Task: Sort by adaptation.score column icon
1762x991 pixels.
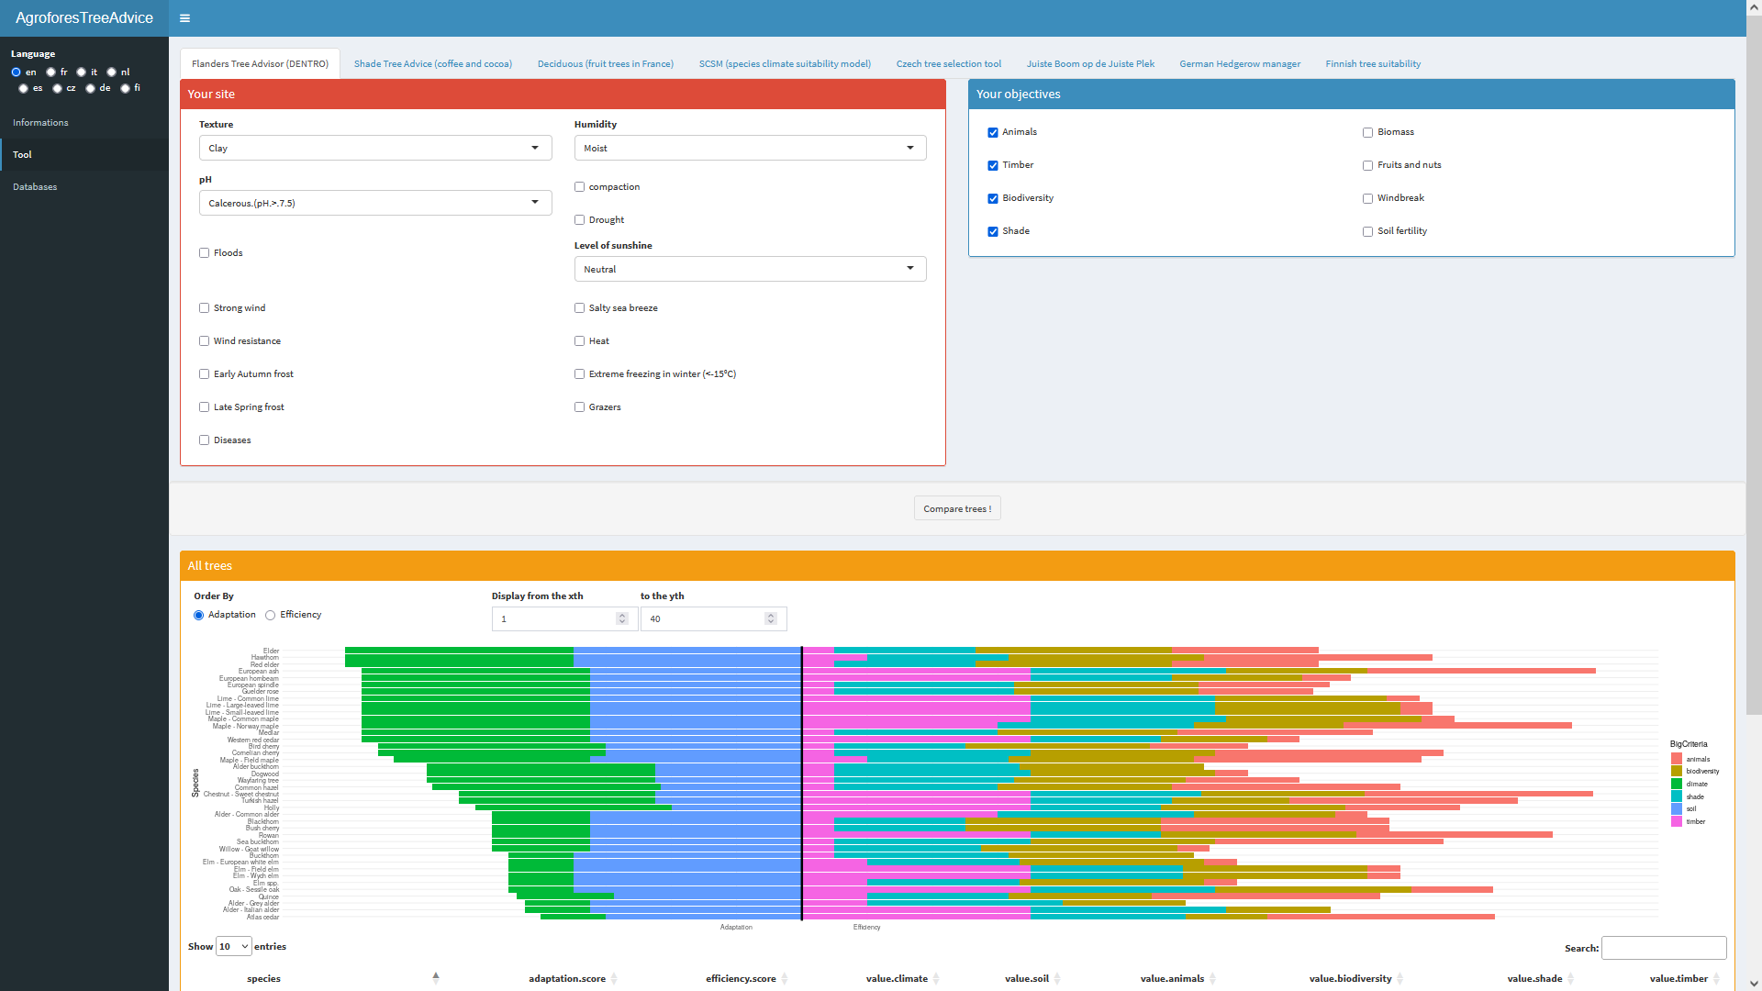Action: pyautogui.click(x=614, y=979)
